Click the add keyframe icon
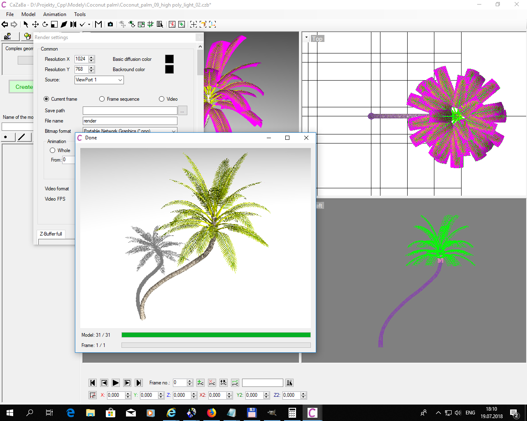 (x=201, y=383)
